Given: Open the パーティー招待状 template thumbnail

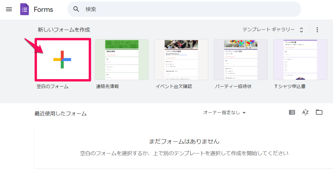Looking at the screenshot, I should tap(241, 60).
